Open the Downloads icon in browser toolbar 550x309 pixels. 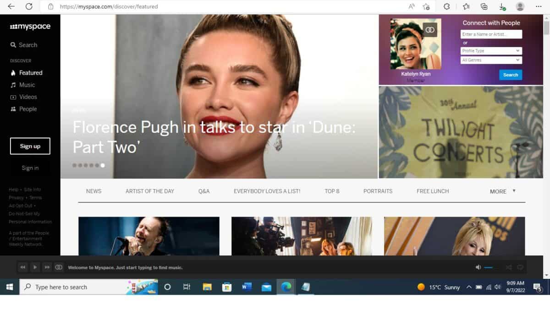pos(502,7)
